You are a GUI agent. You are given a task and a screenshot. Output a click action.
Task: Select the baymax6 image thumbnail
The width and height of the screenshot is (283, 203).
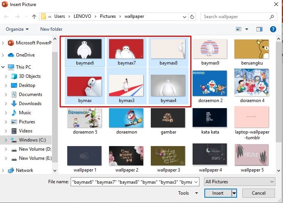click(x=84, y=49)
